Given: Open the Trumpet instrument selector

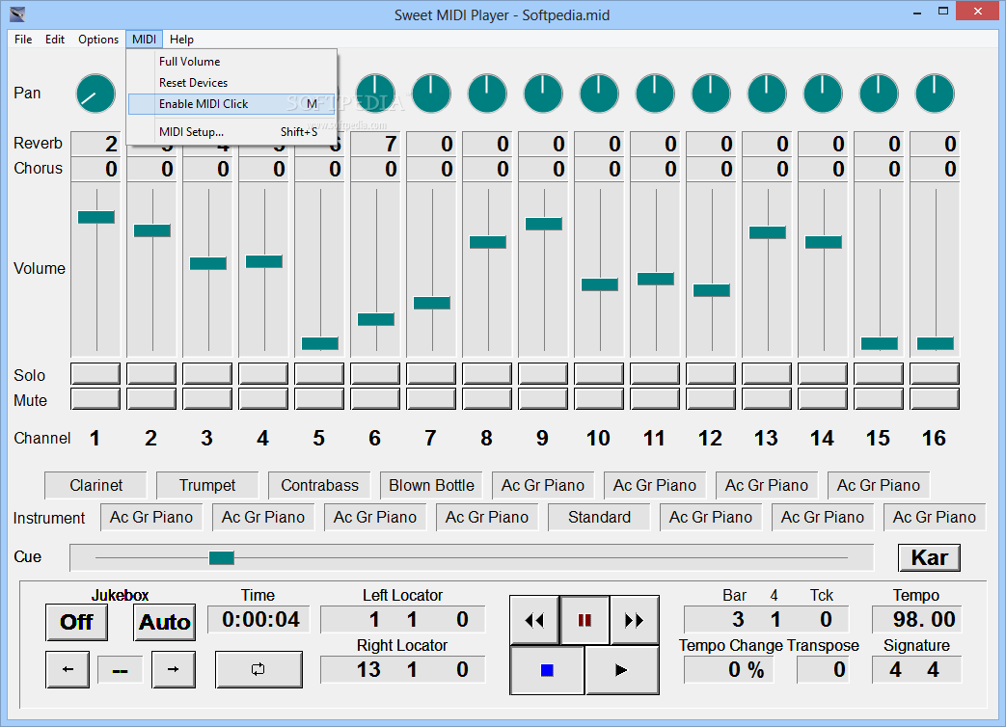Looking at the screenshot, I should click(207, 485).
